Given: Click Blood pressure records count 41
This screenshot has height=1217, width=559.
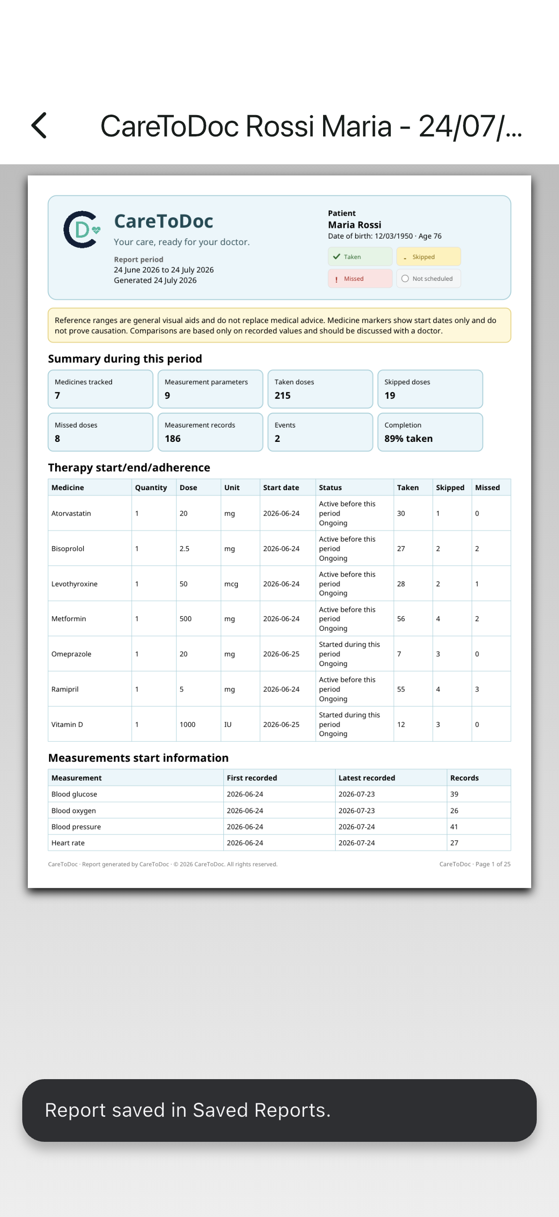Looking at the screenshot, I should click(454, 827).
